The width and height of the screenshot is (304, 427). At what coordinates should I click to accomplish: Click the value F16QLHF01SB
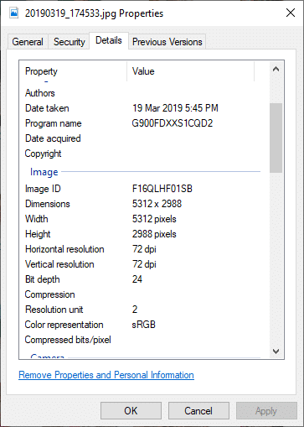[162, 189]
